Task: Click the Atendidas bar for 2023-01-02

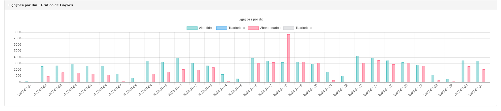Action: [42, 74]
